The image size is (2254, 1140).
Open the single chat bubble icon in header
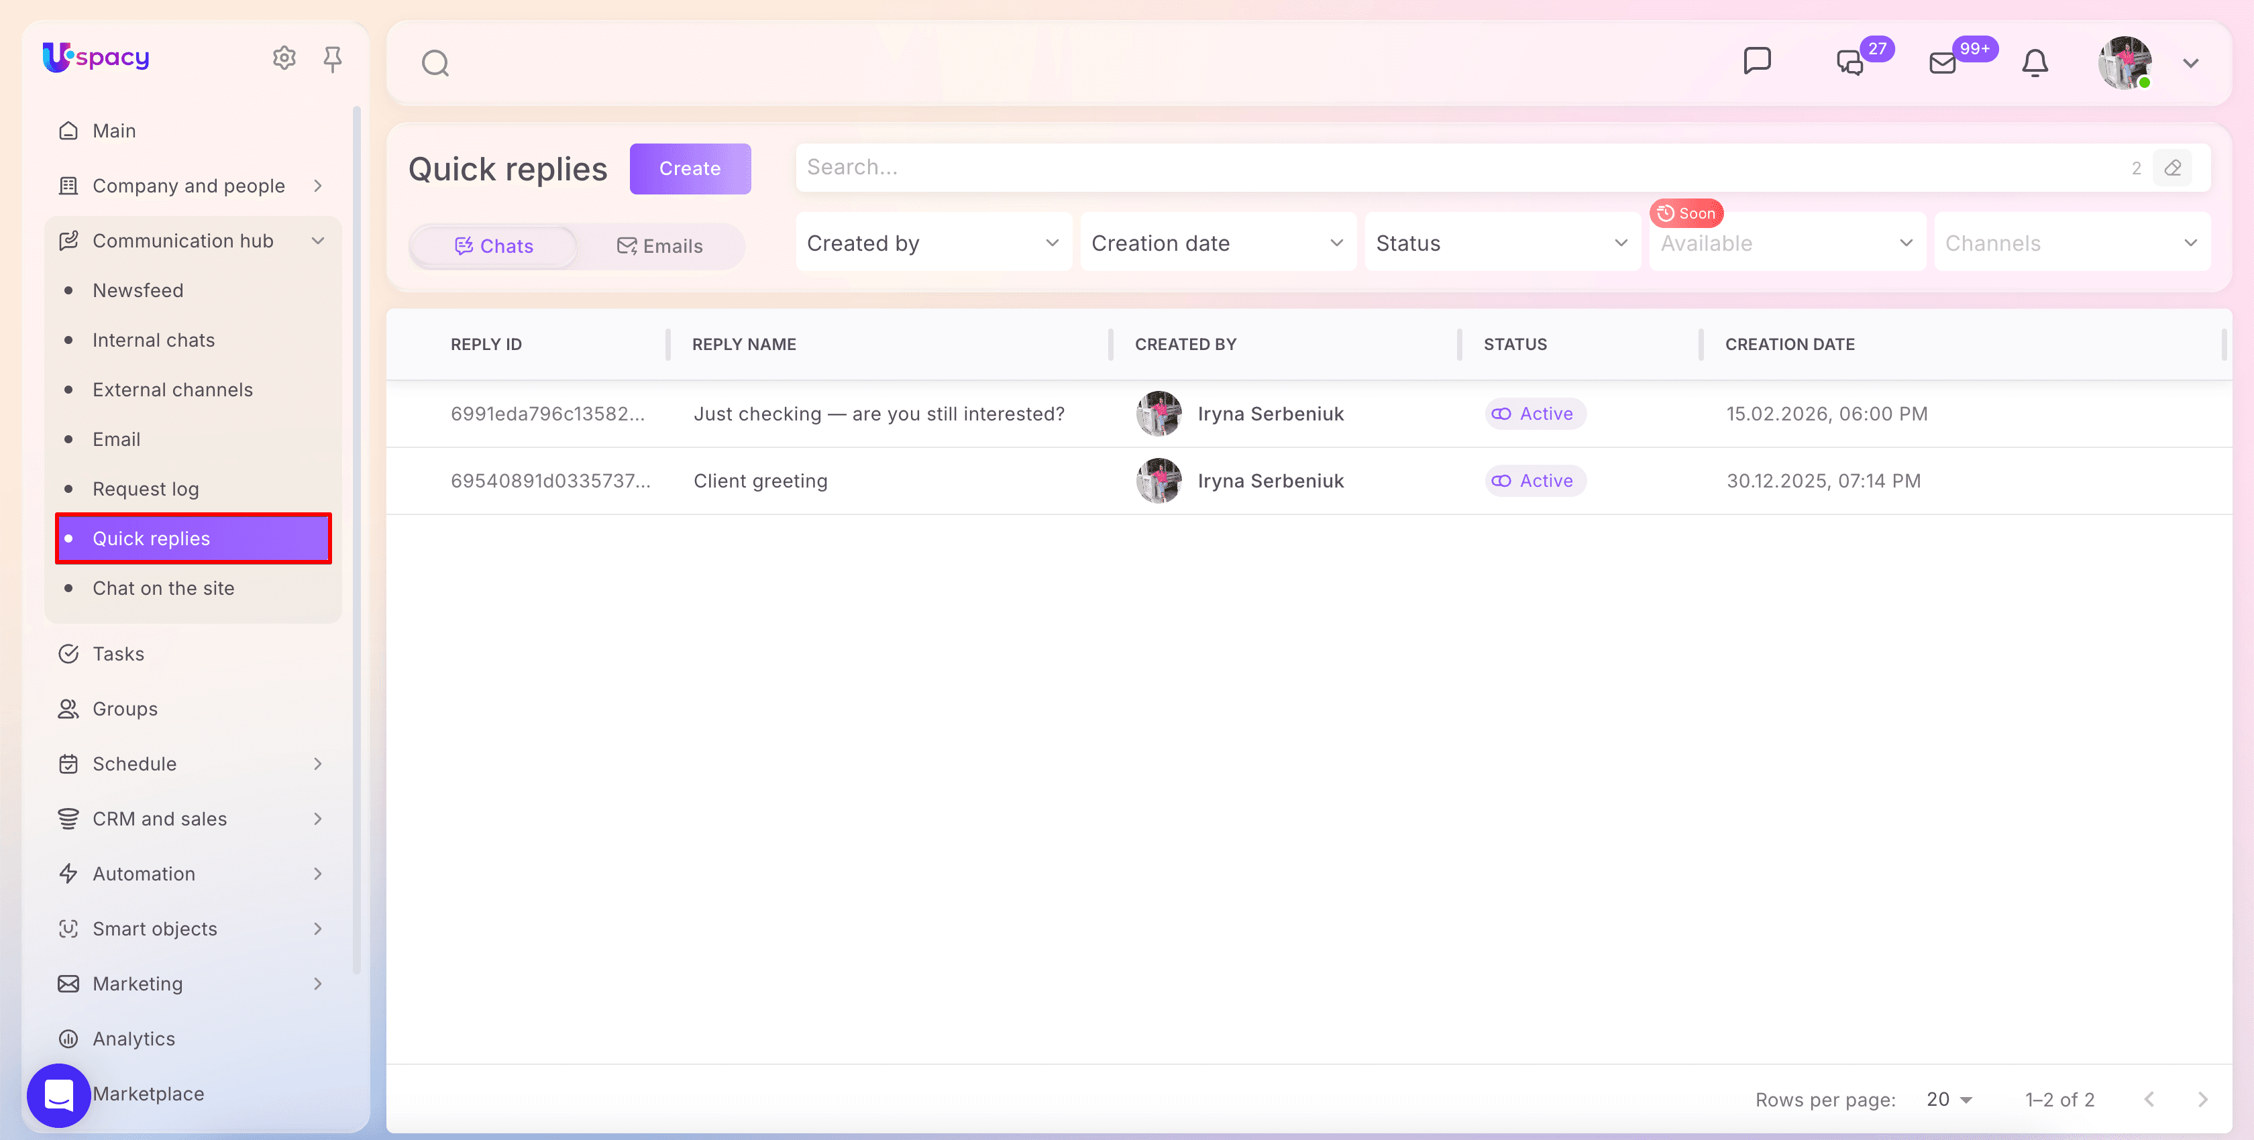pos(1757,61)
